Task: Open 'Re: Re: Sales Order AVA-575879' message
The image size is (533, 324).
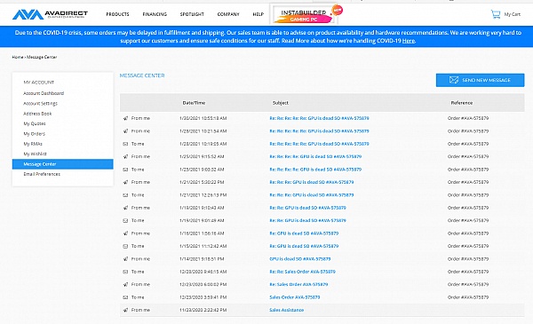Action: 302,272
